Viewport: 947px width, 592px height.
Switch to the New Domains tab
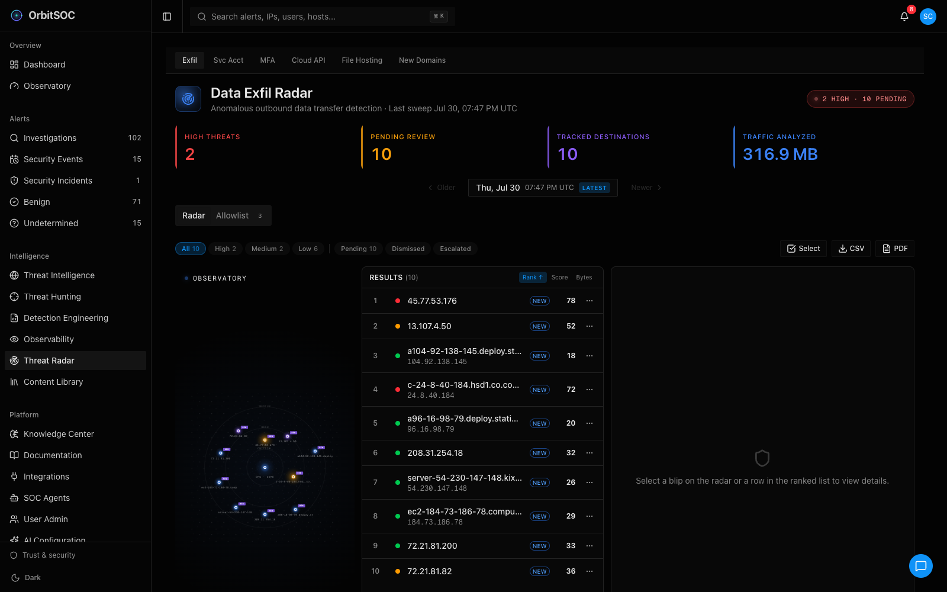pyautogui.click(x=422, y=60)
